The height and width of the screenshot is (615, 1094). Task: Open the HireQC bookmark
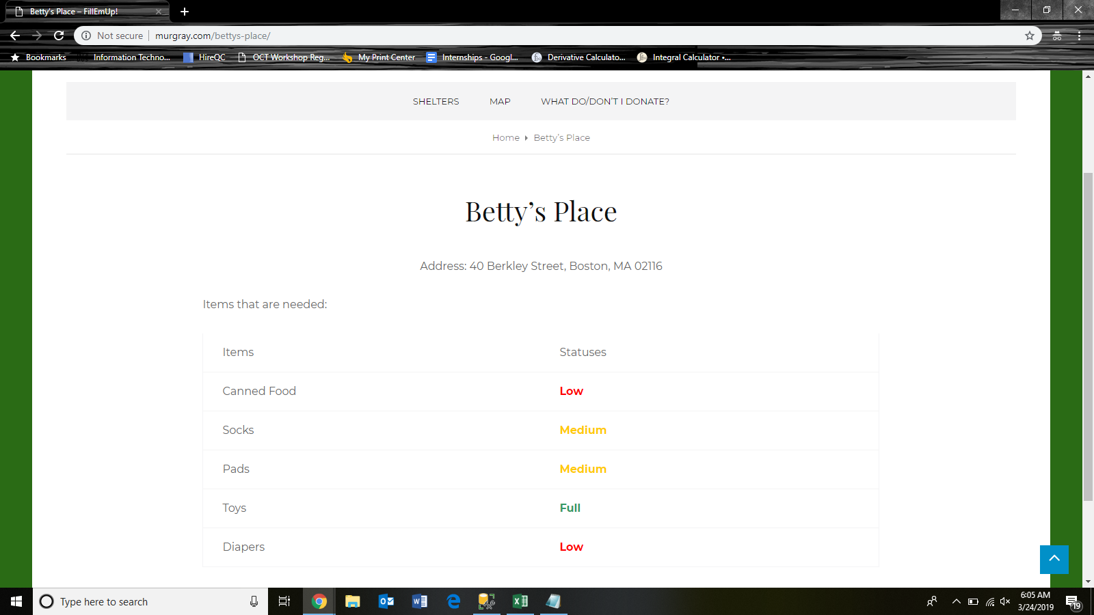click(x=204, y=57)
